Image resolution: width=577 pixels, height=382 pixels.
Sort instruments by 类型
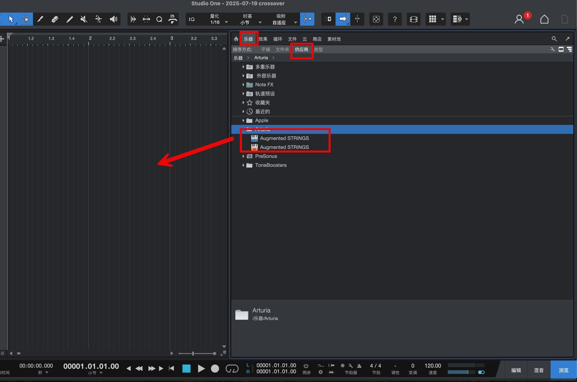point(318,50)
